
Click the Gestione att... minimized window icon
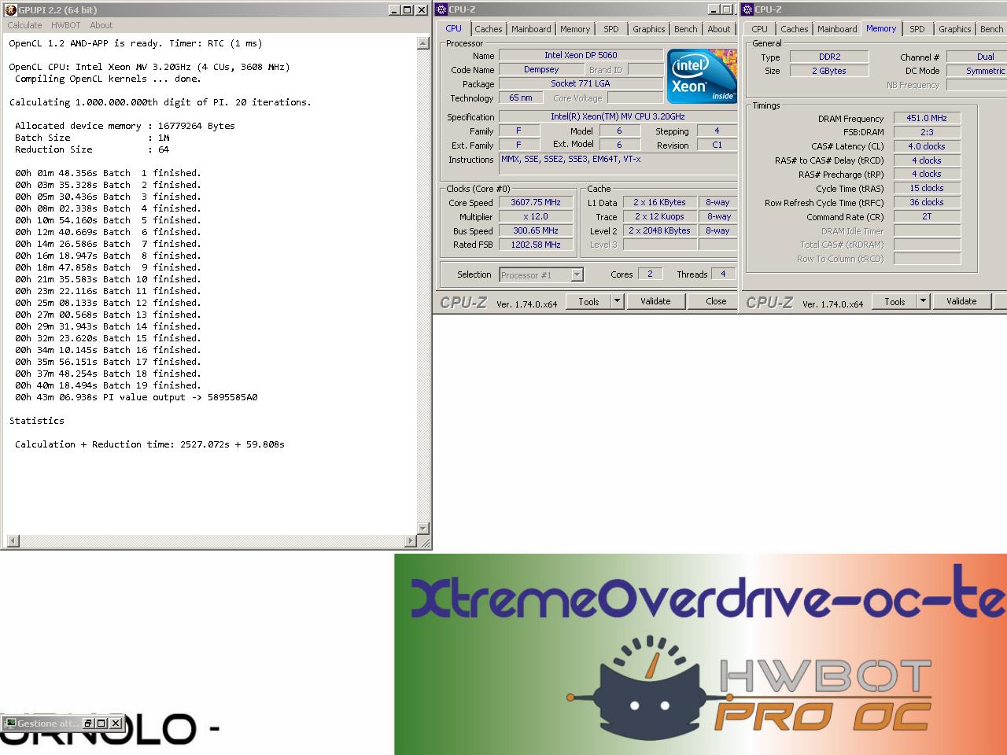pyautogui.click(x=10, y=723)
